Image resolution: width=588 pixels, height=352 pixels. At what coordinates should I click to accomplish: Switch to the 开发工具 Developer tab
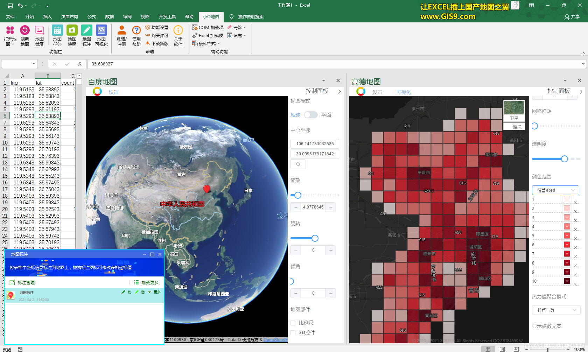[167, 17]
